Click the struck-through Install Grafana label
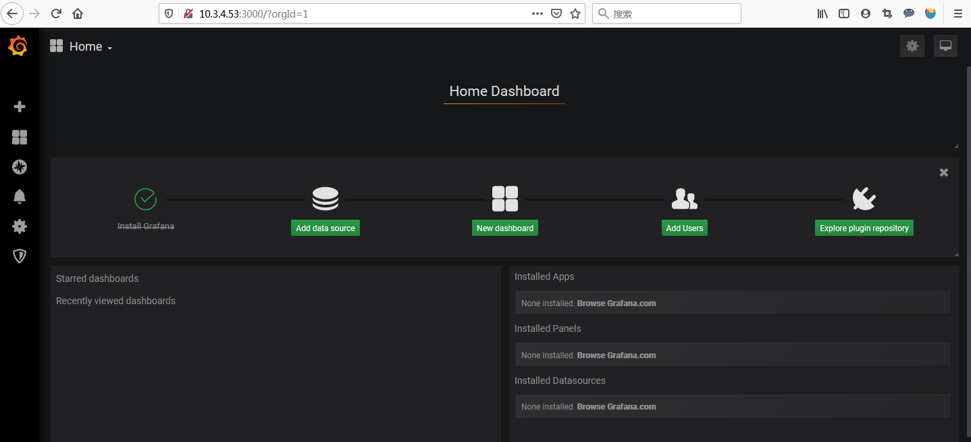Screen dimensions: 971x442 [146, 226]
